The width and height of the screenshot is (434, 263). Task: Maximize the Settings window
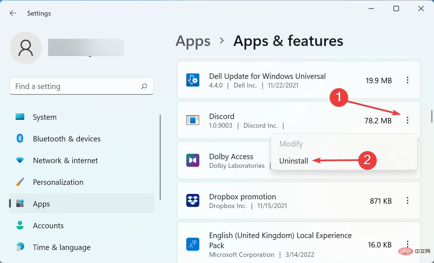point(396,9)
